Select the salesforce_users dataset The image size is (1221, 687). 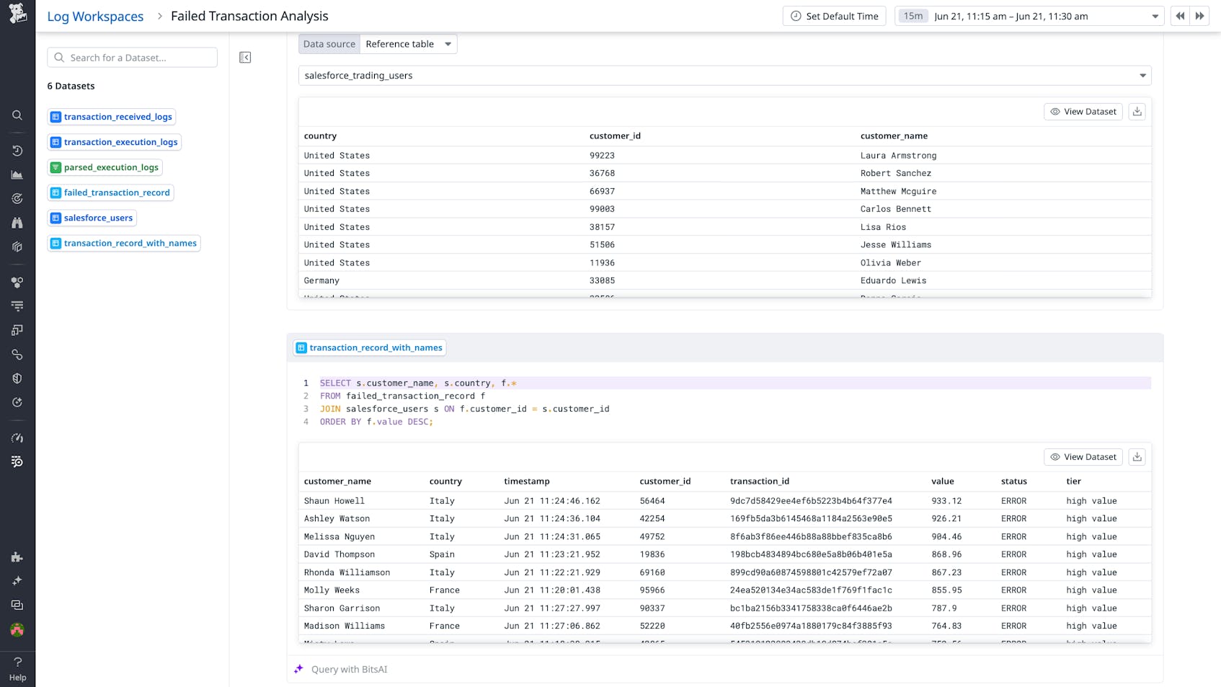point(92,218)
